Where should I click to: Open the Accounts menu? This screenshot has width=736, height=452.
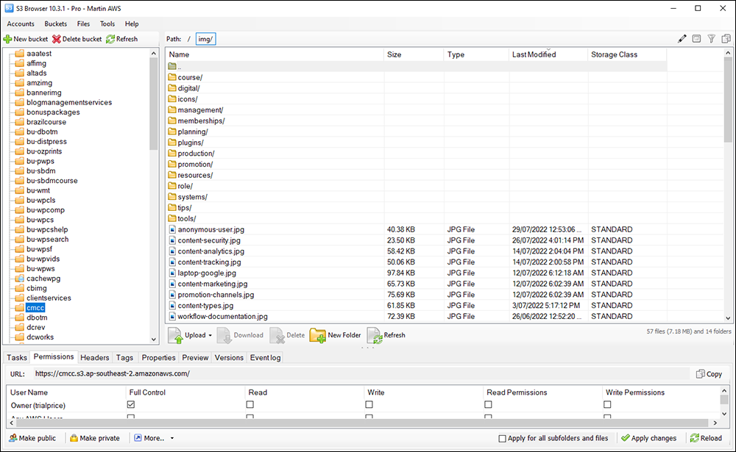pos(21,24)
